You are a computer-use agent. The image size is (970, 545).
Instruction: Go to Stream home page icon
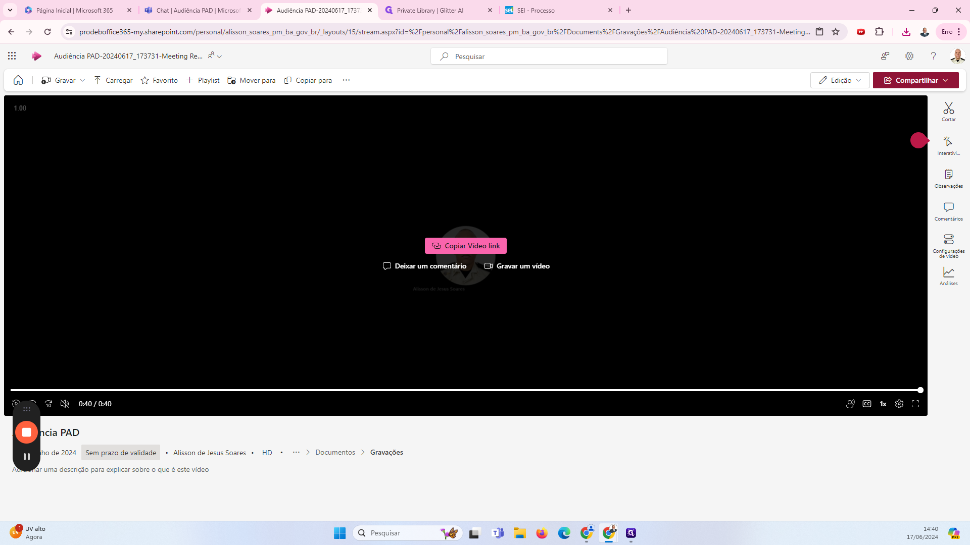tap(18, 80)
